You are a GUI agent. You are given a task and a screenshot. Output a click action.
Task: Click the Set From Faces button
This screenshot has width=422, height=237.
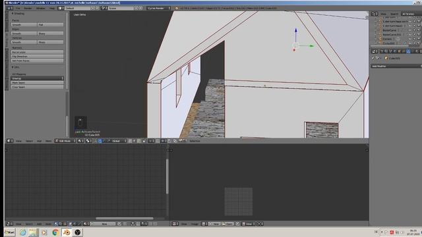pos(37,61)
